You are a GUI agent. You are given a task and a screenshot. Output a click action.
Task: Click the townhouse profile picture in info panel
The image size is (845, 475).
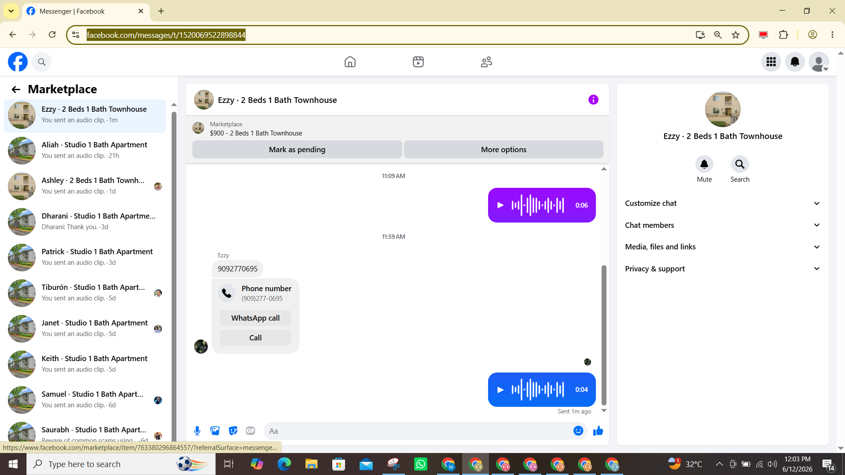(x=723, y=110)
